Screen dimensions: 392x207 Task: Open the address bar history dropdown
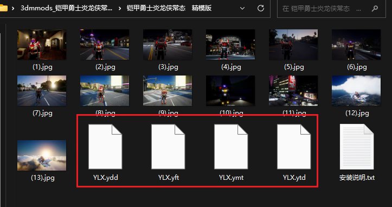242,8
